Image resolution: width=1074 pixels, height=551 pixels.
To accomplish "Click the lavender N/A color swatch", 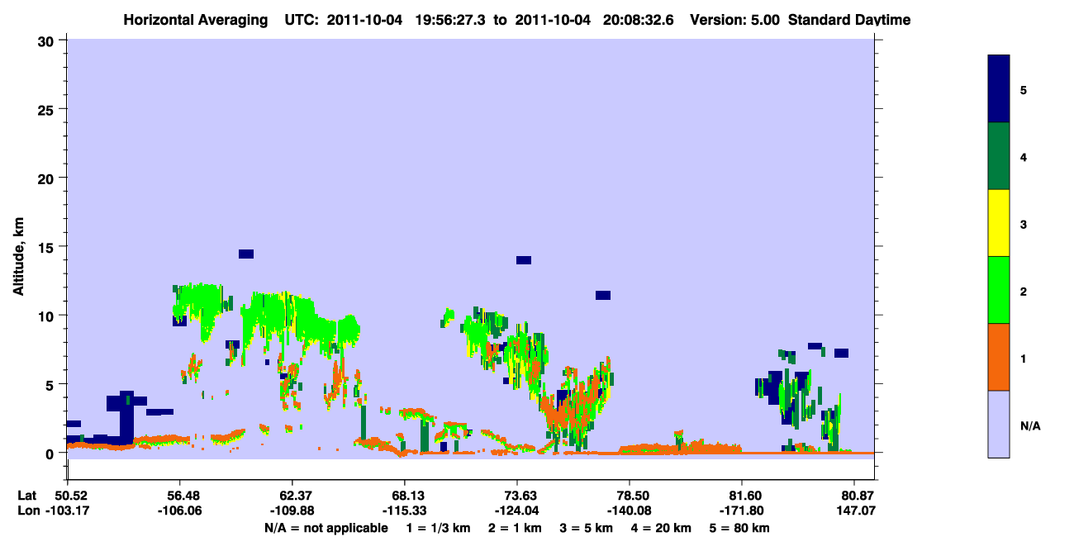I will pos(999,424).
